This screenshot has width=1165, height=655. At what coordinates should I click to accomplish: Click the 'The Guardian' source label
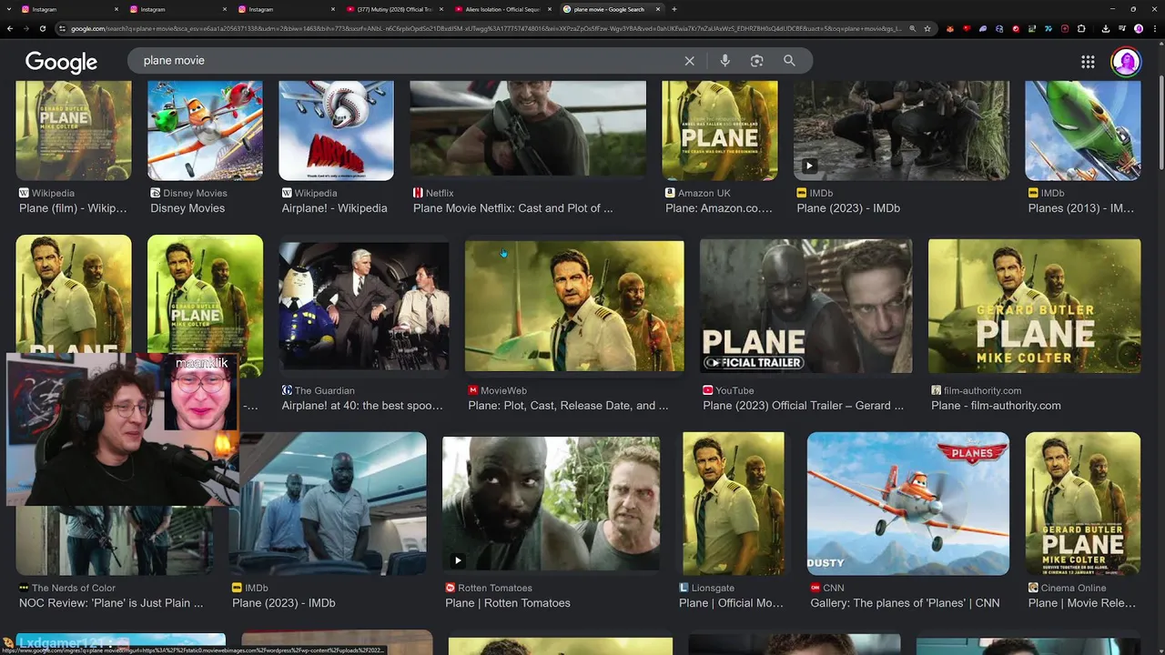tap(324, 390)
